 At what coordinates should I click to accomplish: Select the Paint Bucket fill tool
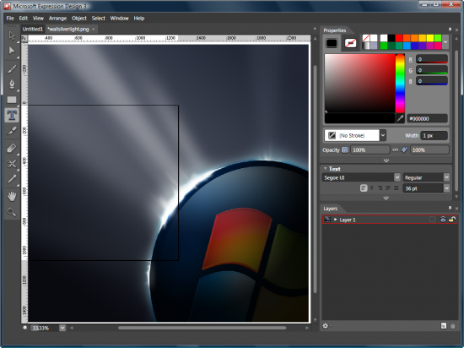point(12,148)
